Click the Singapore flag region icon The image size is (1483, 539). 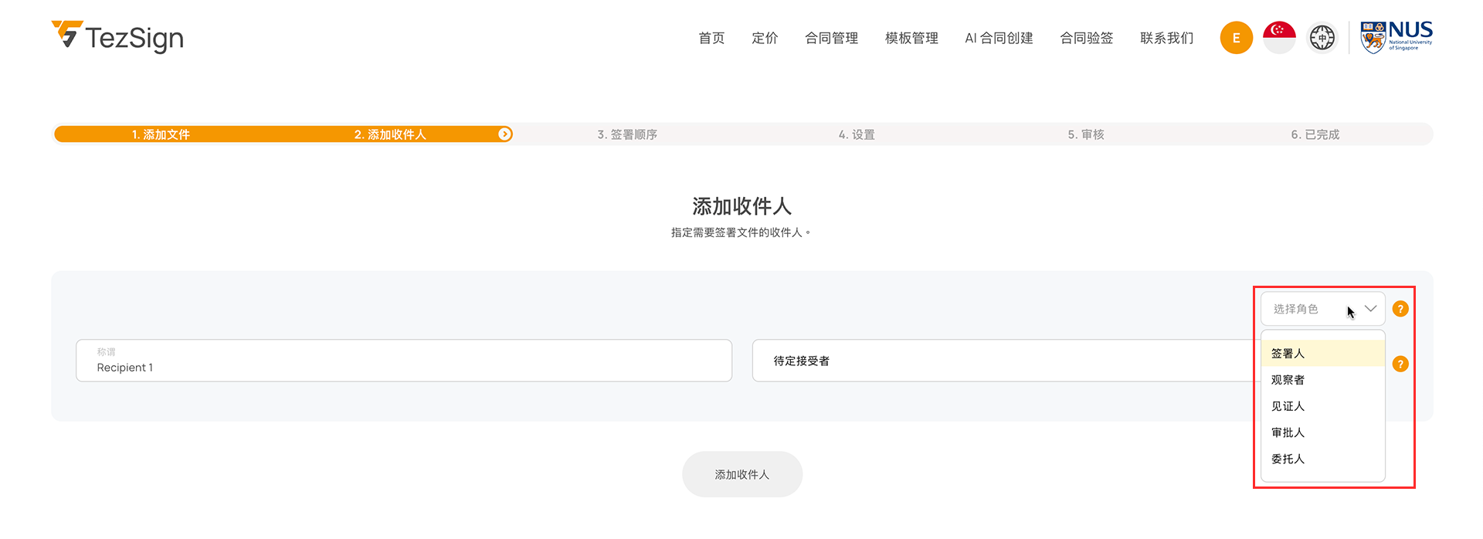1279,38
